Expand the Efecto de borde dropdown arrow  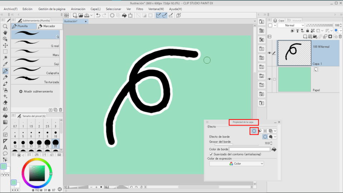coord(275,137)
